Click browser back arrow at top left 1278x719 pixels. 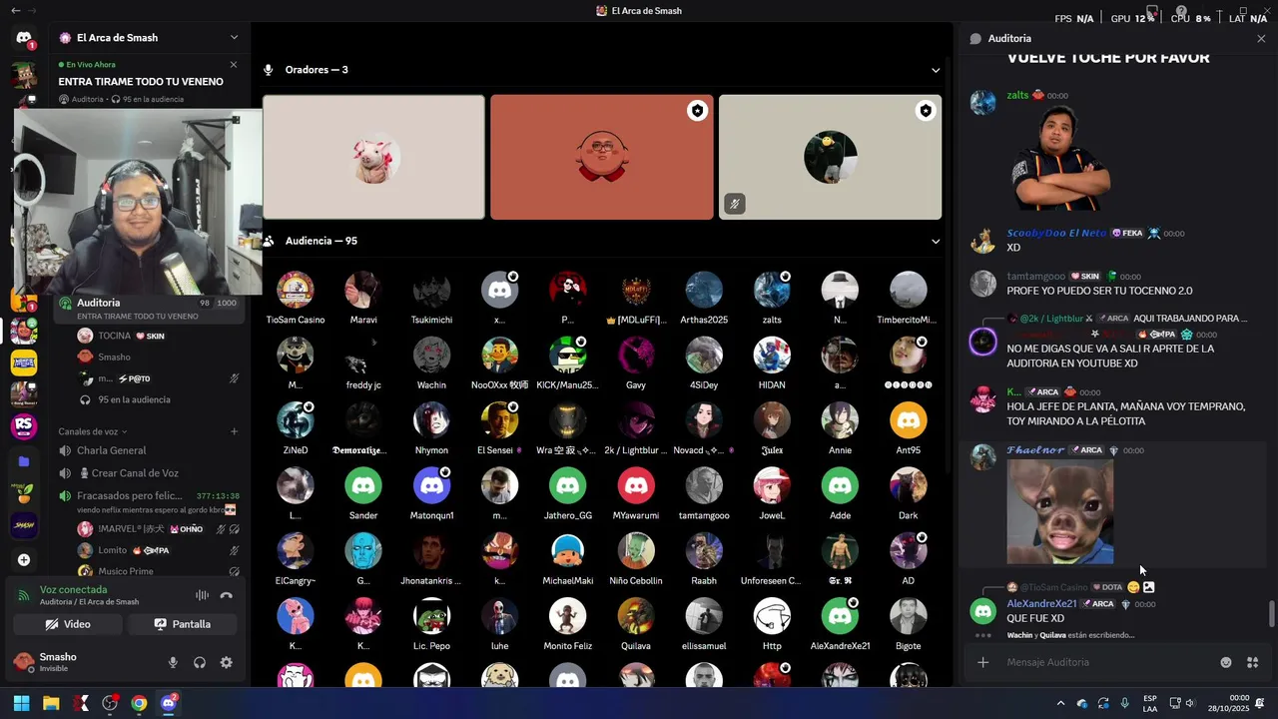(15, 10)
